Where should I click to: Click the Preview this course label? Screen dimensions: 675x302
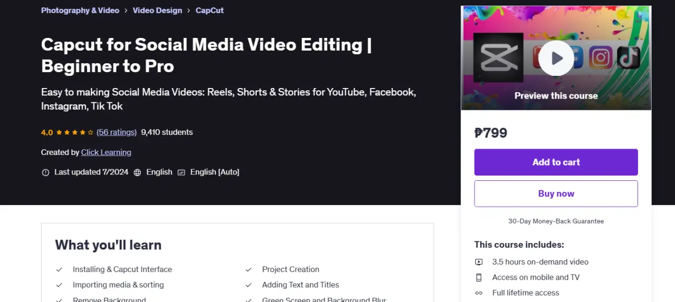tap(556, 96)
